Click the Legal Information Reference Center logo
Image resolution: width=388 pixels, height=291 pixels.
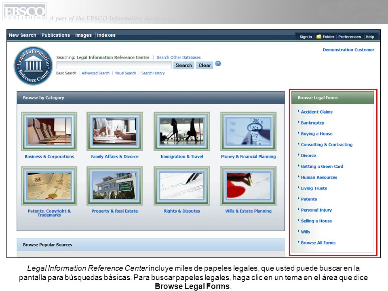click(33, 66)
